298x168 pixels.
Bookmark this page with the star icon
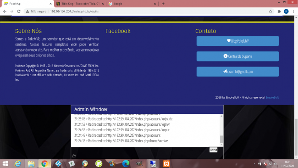coord(270,11)
